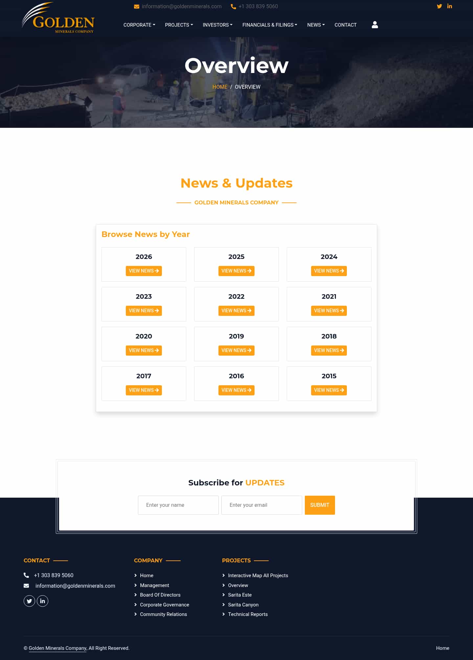Open footer Sarita Canyon link
This screenshot has height=660, width=473.
[x=243, y=605]
